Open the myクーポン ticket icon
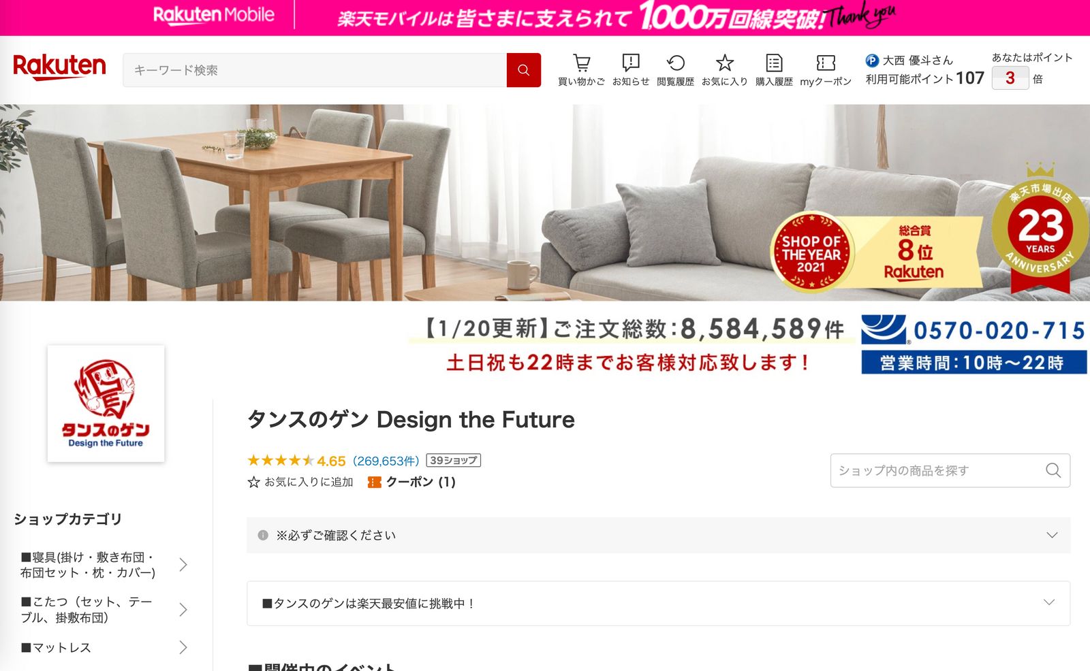 826,63
